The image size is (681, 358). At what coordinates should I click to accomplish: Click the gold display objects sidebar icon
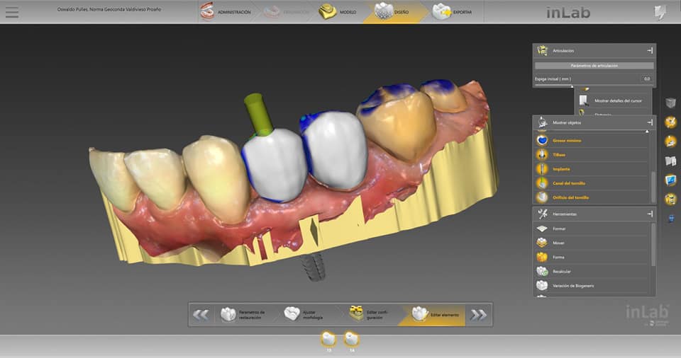671,142
